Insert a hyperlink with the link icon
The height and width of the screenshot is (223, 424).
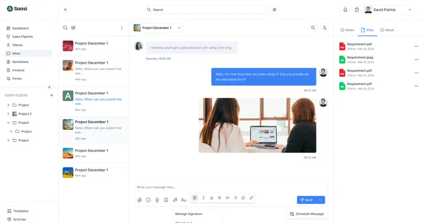(x=251, y=198)
